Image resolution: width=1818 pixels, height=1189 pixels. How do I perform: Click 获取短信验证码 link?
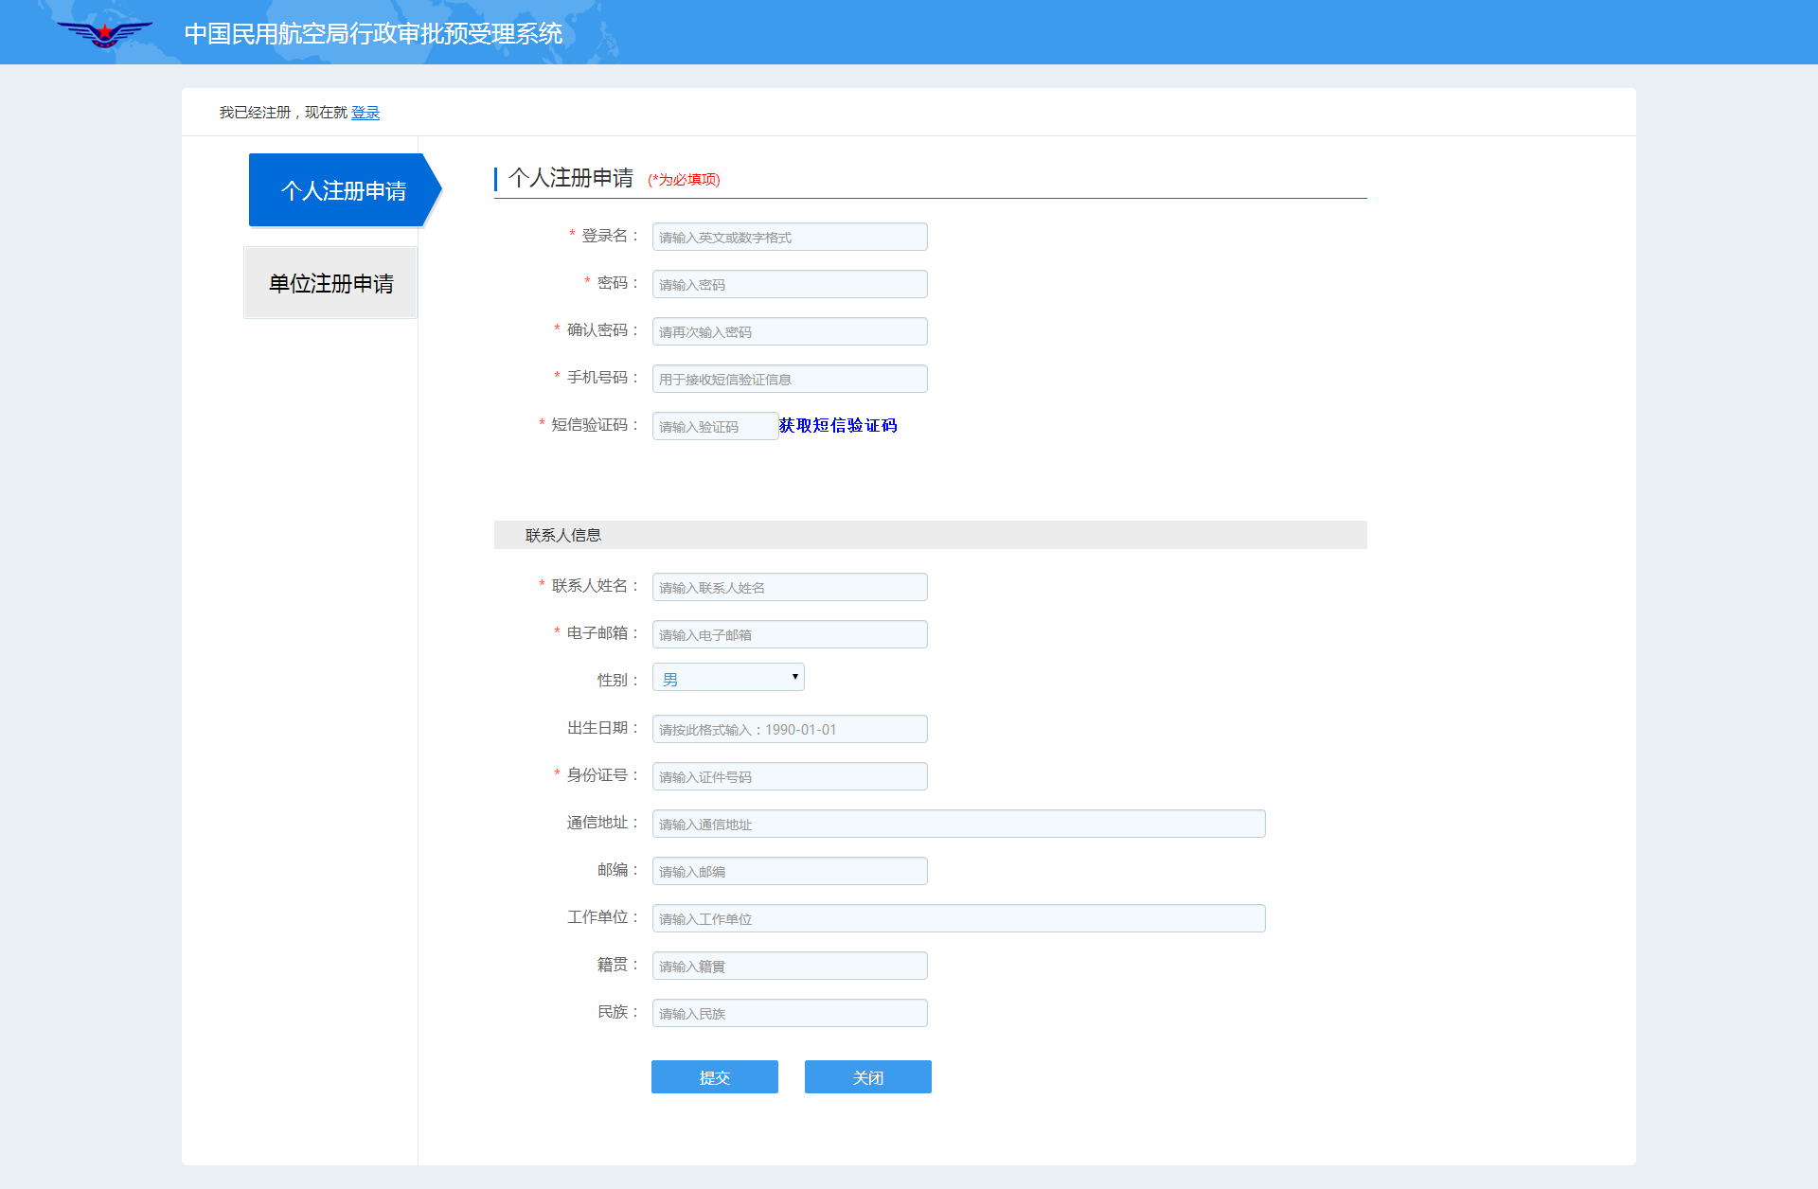(x=838, y=426)
